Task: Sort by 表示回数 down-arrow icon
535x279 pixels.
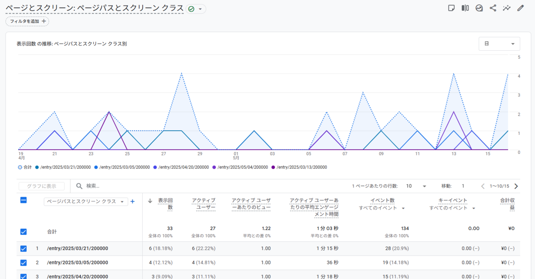Action: (x=150, y=201)
